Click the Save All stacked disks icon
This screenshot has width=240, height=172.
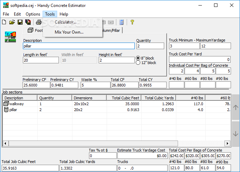(28, 22)
